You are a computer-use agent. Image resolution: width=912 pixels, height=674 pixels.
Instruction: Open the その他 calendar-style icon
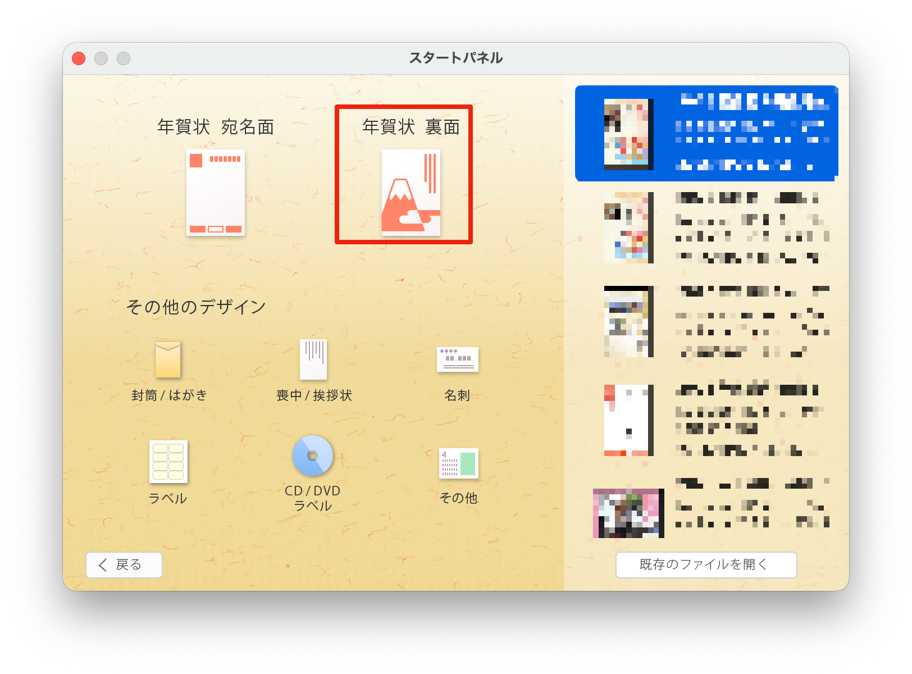pos(458,463)
